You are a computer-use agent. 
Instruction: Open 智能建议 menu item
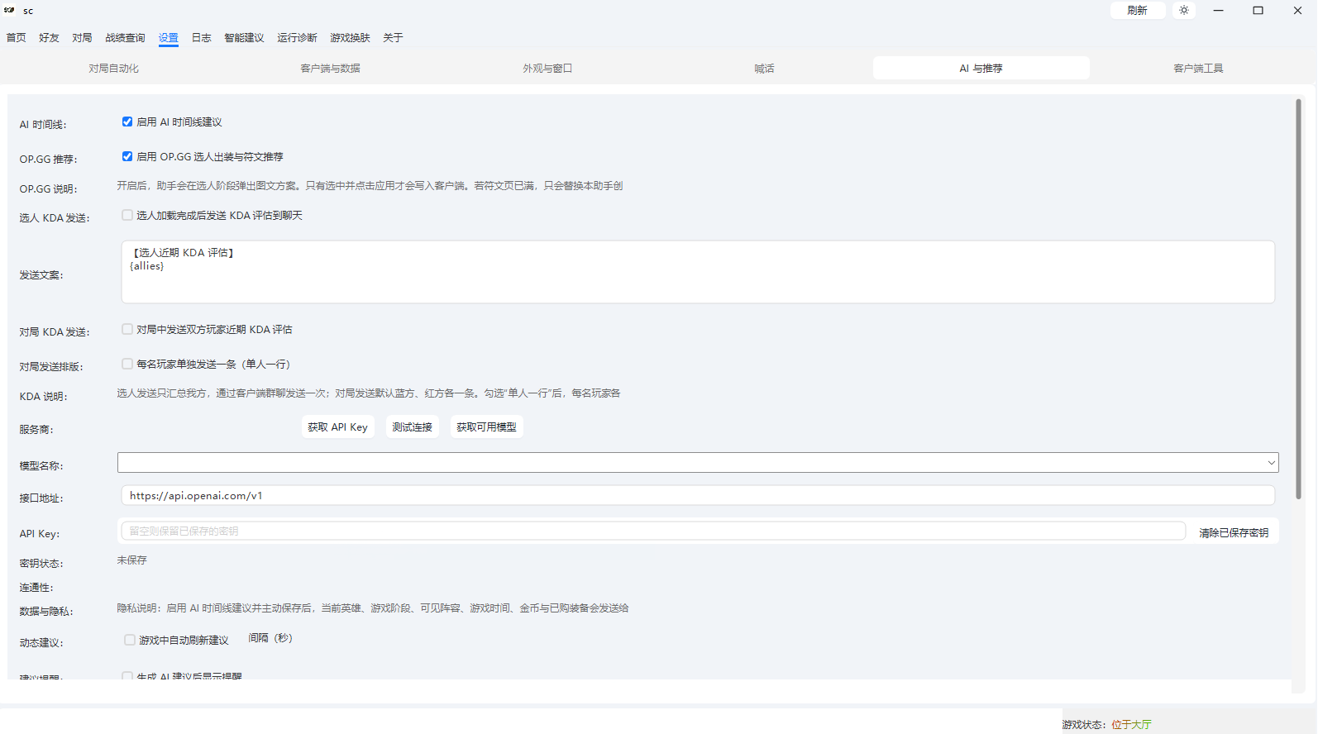pos(244,38)
